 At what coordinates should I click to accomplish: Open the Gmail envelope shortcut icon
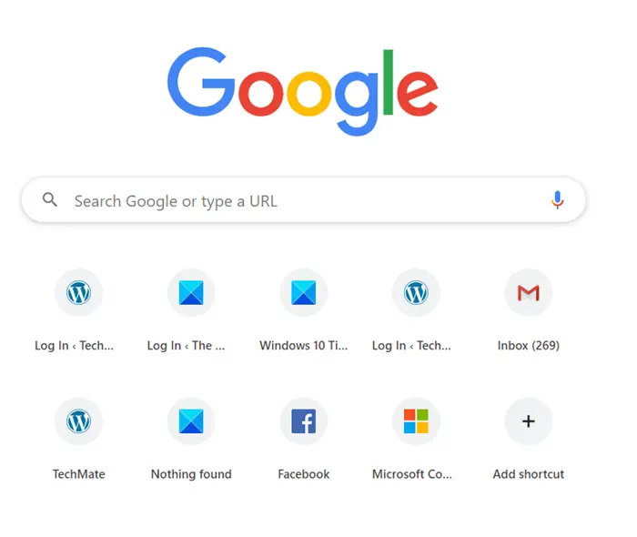(x=528, y=292)
